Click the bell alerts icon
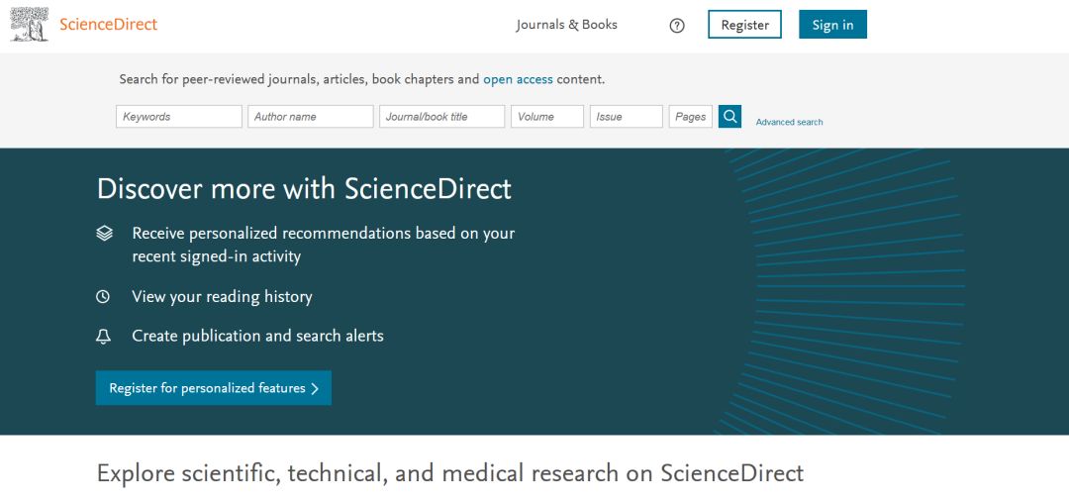 (x=103, y=337)
